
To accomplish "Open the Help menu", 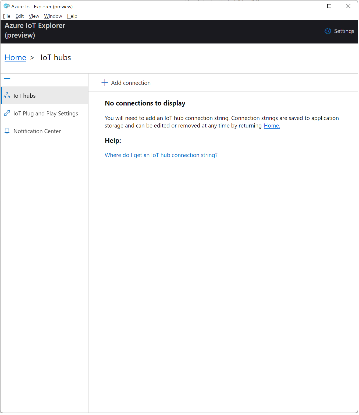I will [72, 16].
